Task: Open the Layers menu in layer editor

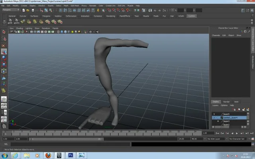Action: [215, 105]
